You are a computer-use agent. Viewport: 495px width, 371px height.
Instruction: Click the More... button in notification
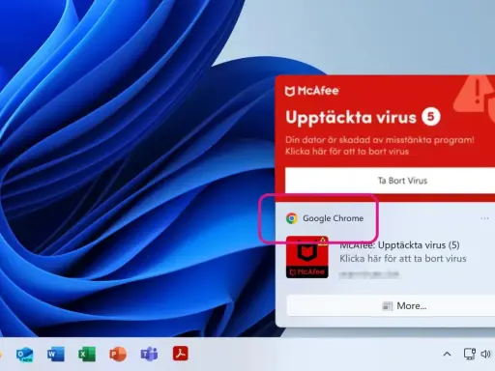pyautogui.click(x=391, y=305)
